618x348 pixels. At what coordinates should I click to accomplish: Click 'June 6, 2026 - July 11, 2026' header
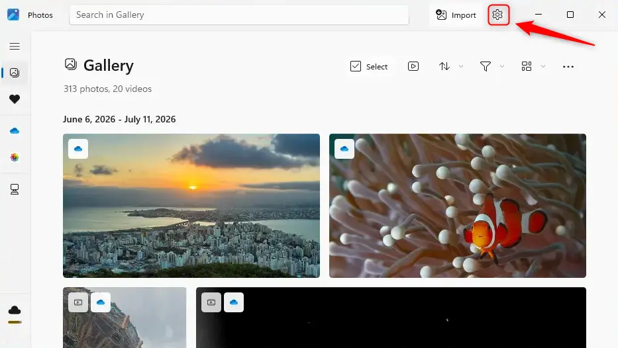point(119,119)
